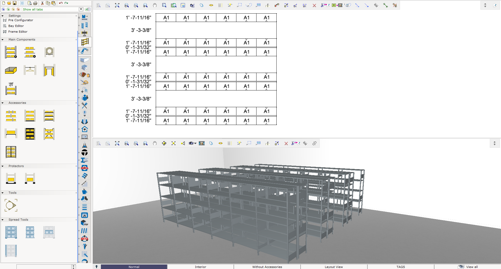The image size is (501, 269).
Task: Collapse the Spread Tools section
Action: pos(3,220)
